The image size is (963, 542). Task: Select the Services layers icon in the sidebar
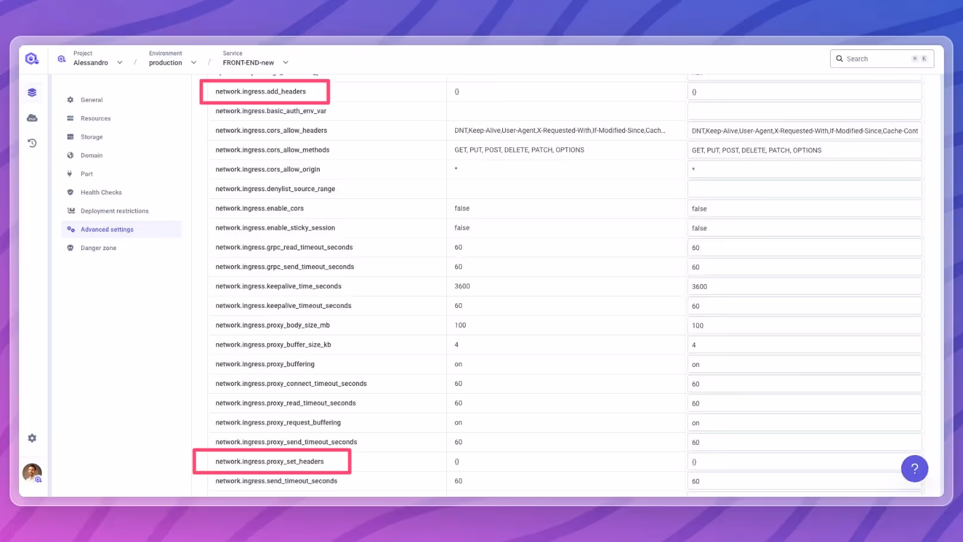tap(32, 92)
